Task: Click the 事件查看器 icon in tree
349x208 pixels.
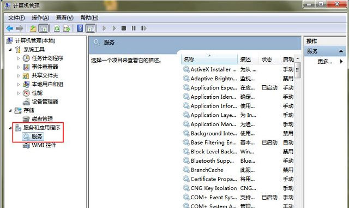Action: (x=26, y=67)
